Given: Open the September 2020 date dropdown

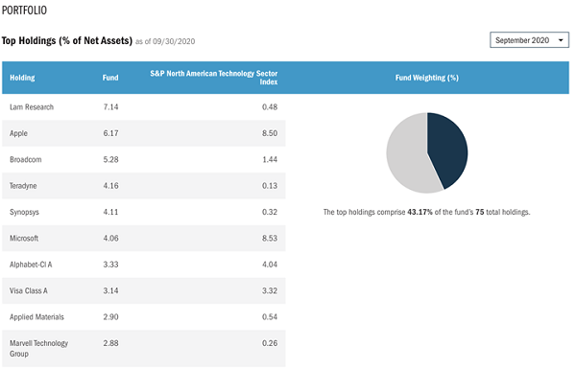Looking at the screenshot, I should point(529,40).
